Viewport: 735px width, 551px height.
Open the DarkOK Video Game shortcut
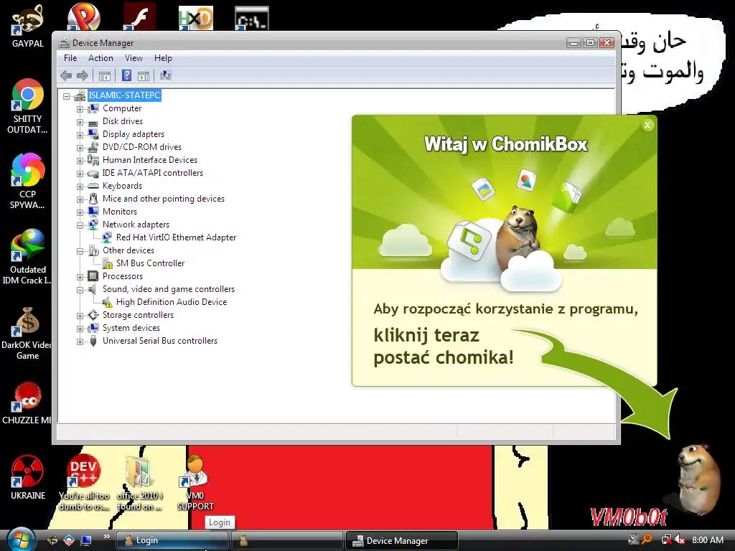click(27, 333)
